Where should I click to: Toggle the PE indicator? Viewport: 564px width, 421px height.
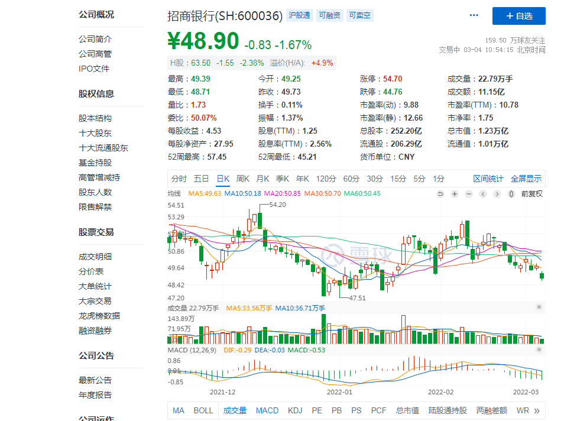[317, 410]
